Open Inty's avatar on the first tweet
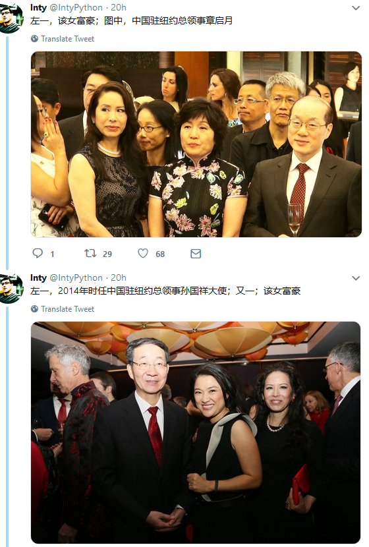The image size is (369, 547). pyautogui.click(x=11, y=17)
